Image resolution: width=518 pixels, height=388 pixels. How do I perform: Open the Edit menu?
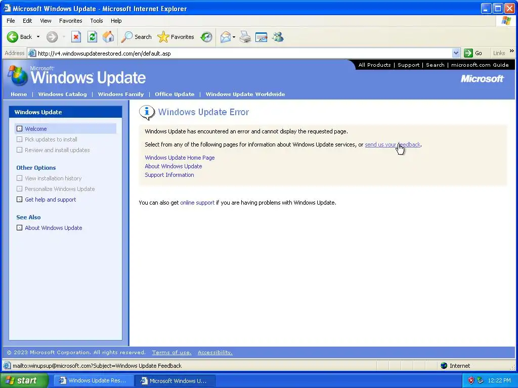[x=27, y=20]
